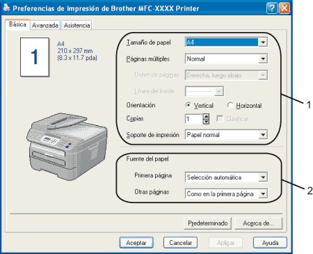Screen dimensions: 313x254
Task: Click the Aceptar button
Action: pos(136,243)
